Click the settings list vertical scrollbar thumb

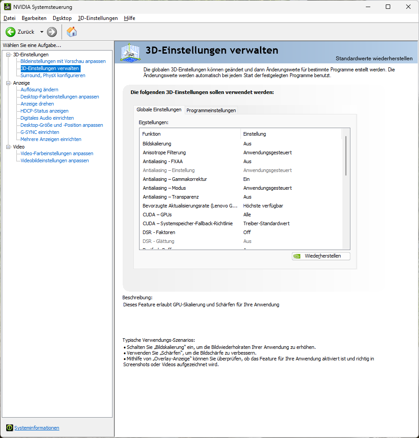click(x=346, y=156)
